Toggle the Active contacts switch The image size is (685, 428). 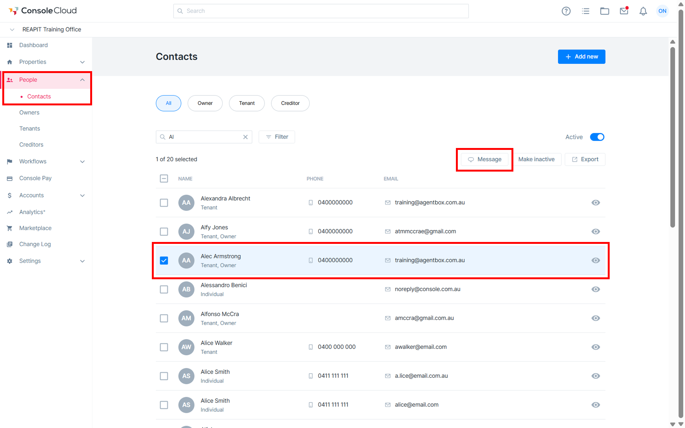coord(597,137)
